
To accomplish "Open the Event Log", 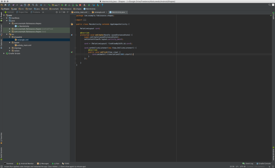I will click(248, 163).
